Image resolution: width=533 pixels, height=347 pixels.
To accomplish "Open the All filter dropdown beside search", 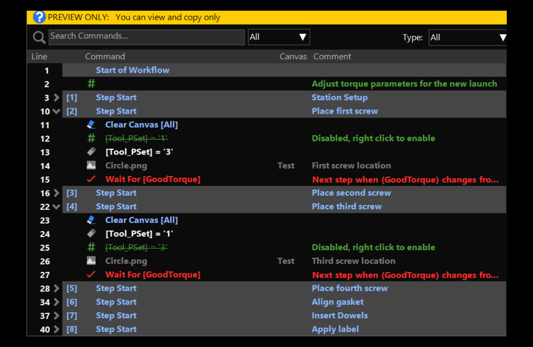I will click(279, 37).
